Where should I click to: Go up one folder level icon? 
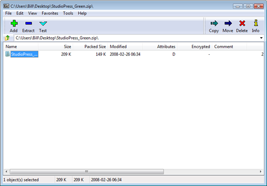7,38
